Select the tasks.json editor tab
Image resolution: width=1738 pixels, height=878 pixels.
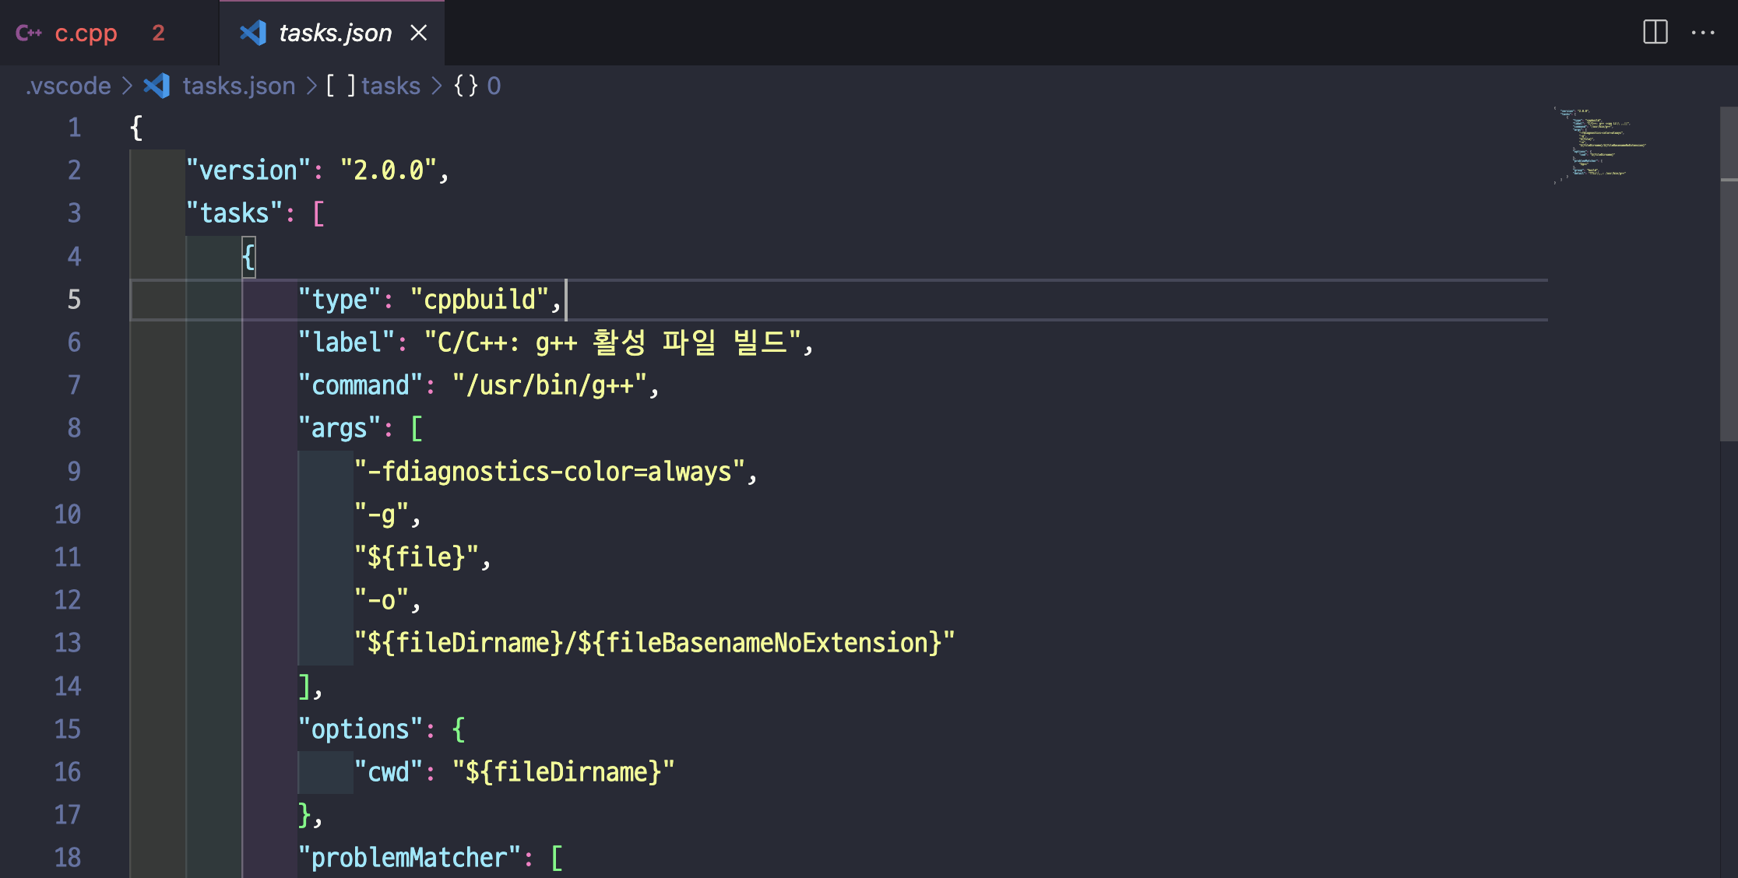[x=335, y=33]
